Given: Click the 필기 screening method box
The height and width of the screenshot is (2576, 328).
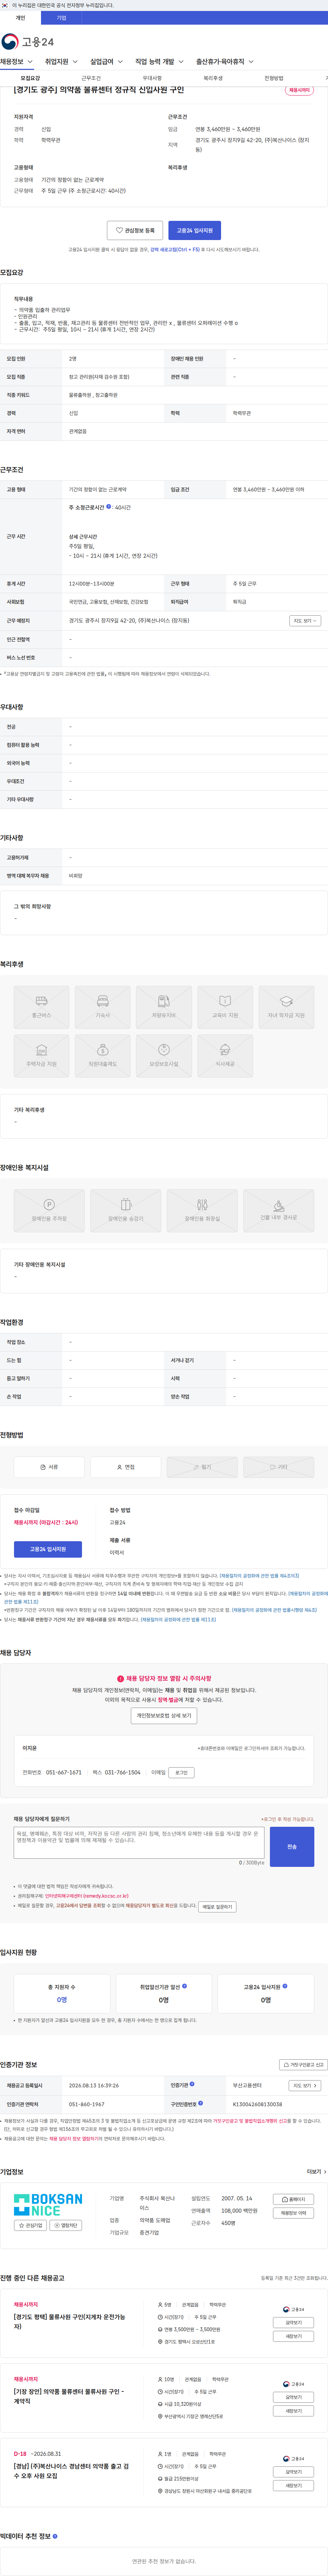Looking at the screenshot, I should 202,1467.
